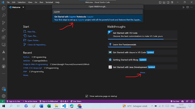The width and height of the screenshot is (195, 109).
Task: Open Get Started with Azure in VS Code
Action: 143,52
